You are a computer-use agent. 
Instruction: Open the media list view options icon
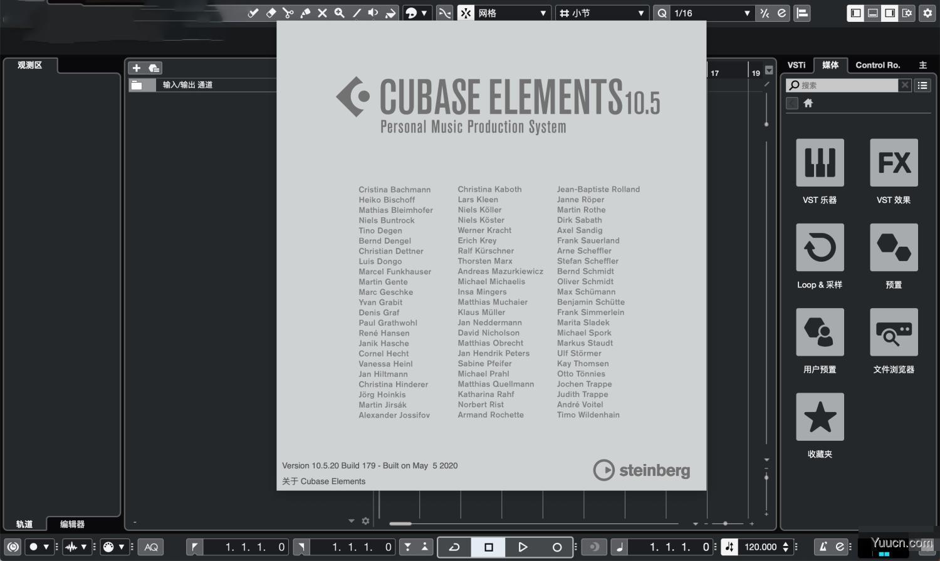[922, 85]
